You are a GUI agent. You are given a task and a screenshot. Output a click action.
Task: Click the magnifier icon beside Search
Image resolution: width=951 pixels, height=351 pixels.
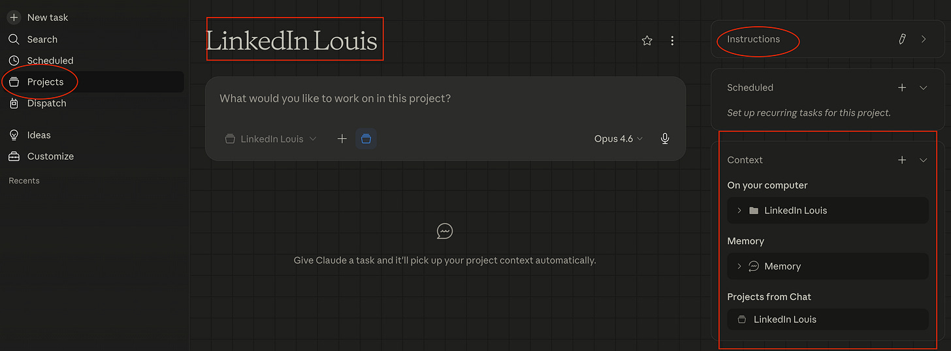[14, 39]
